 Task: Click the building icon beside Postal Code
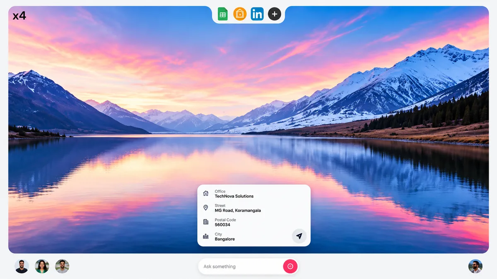tap(206, 222)
